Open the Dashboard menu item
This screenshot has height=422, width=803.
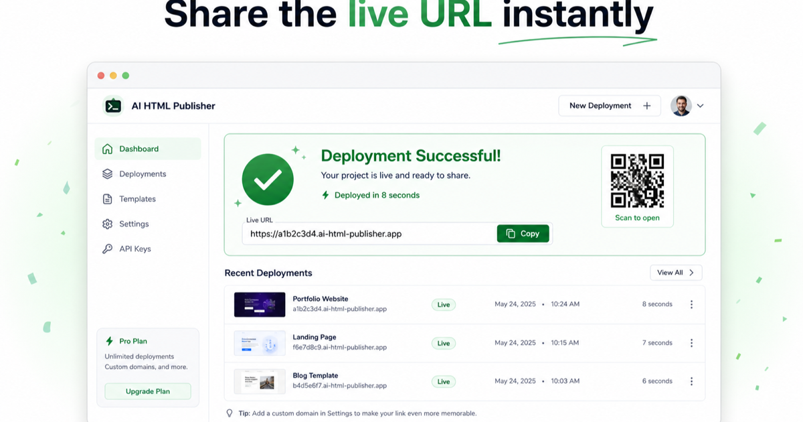pos(148,149)
